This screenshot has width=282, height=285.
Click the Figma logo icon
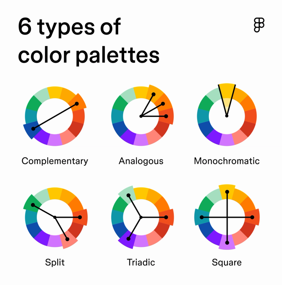click(259, 25)
